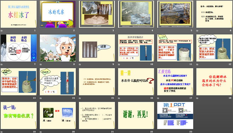The height and width of the screenshot is (133, 233).
Task: Select slide 8 with cartoon sheep
Action: [58, 48]
